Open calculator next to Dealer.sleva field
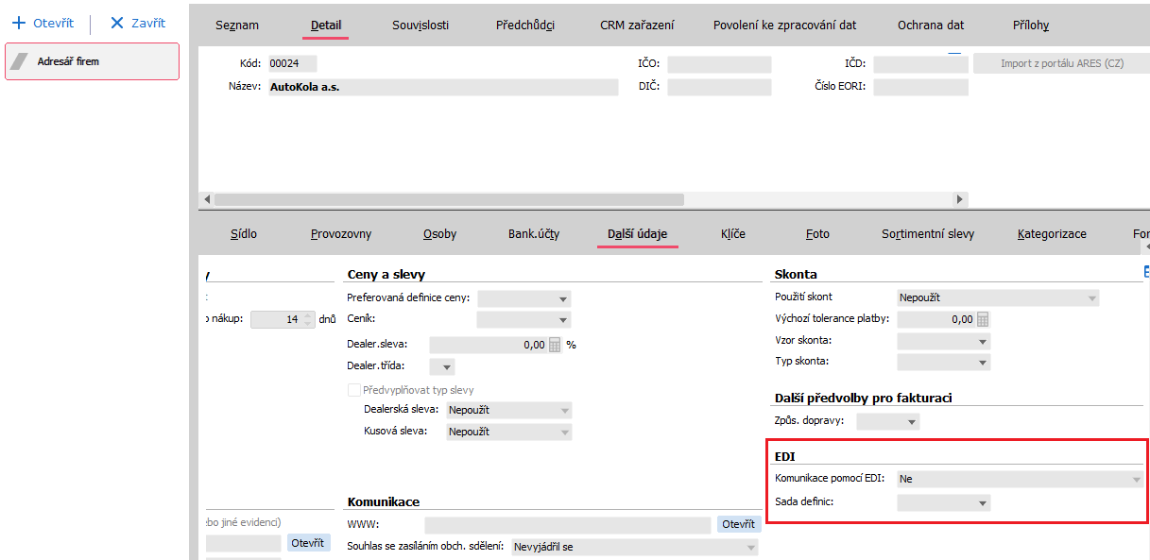Image resolution: width=1150 pixels, height=560 pixels. 555,345
